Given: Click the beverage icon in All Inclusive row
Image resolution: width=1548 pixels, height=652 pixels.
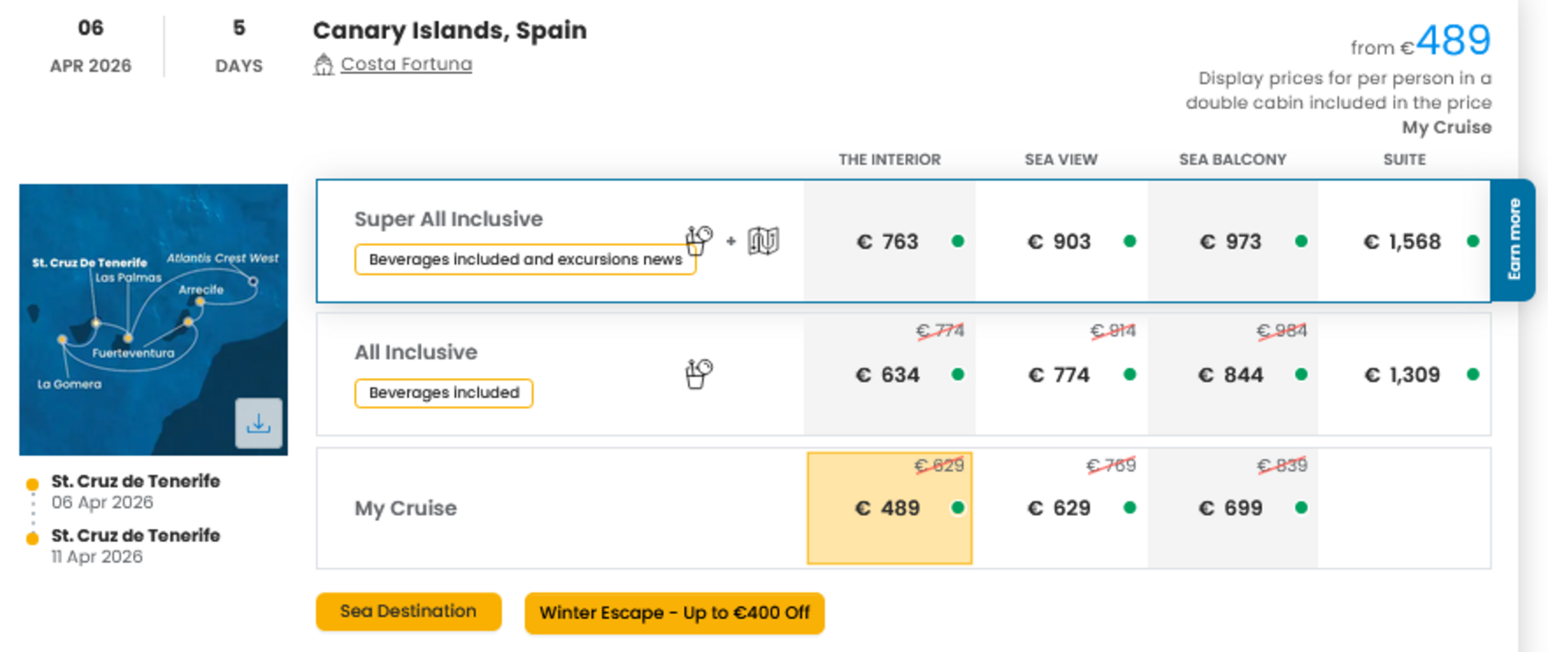Looking at the screenshot, I should click(699, 374).
